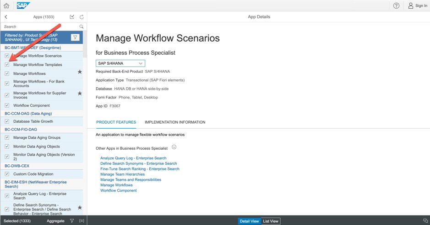Click the footer filter funnel icon
This screenshot has width=430, height=225.
pos(72,221)
